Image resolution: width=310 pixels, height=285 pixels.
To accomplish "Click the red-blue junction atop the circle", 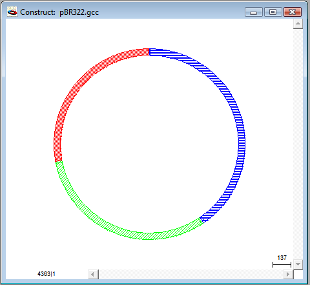I will [149, 52].
